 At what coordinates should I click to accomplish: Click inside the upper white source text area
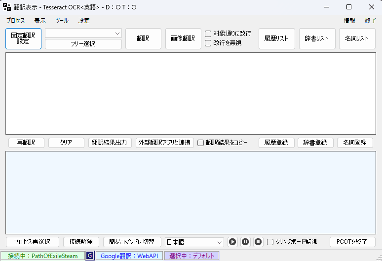190,93
